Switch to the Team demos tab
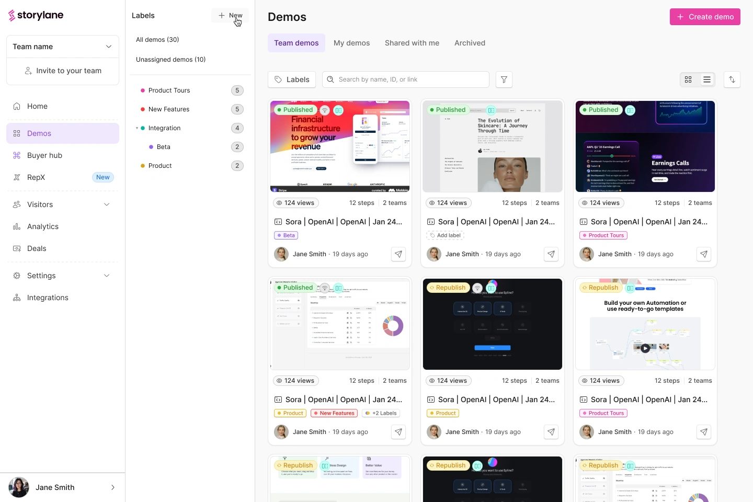Image resolution: width=753 pixels, height=502 pixels. coord(296,43)
